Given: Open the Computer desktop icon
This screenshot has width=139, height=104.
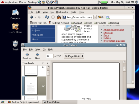Looking at the screenshot, I should pyautogui.click(x=16, y=14).
